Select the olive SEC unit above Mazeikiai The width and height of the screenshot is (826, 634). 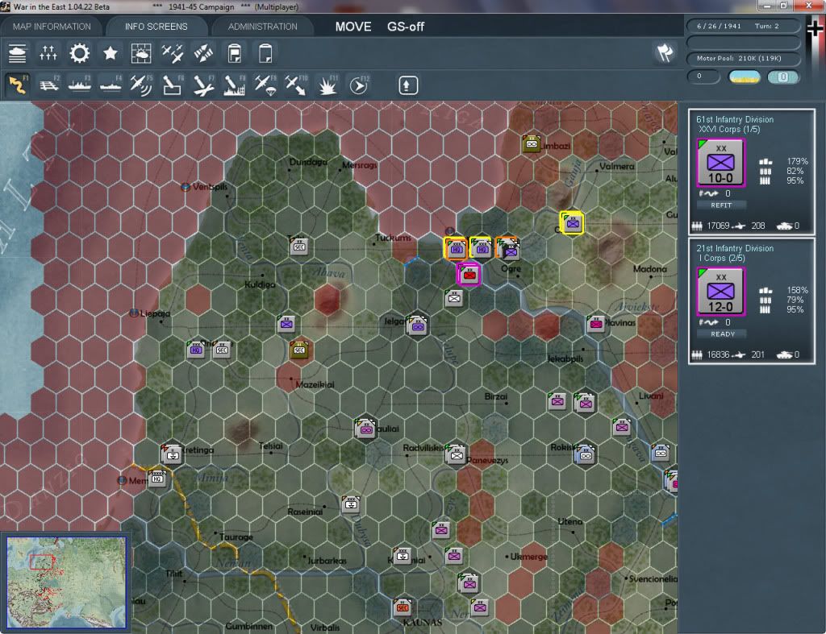299,350
